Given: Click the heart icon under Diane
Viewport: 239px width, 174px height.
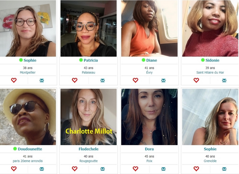Looking at the screenshot, I should pos(135,80).
